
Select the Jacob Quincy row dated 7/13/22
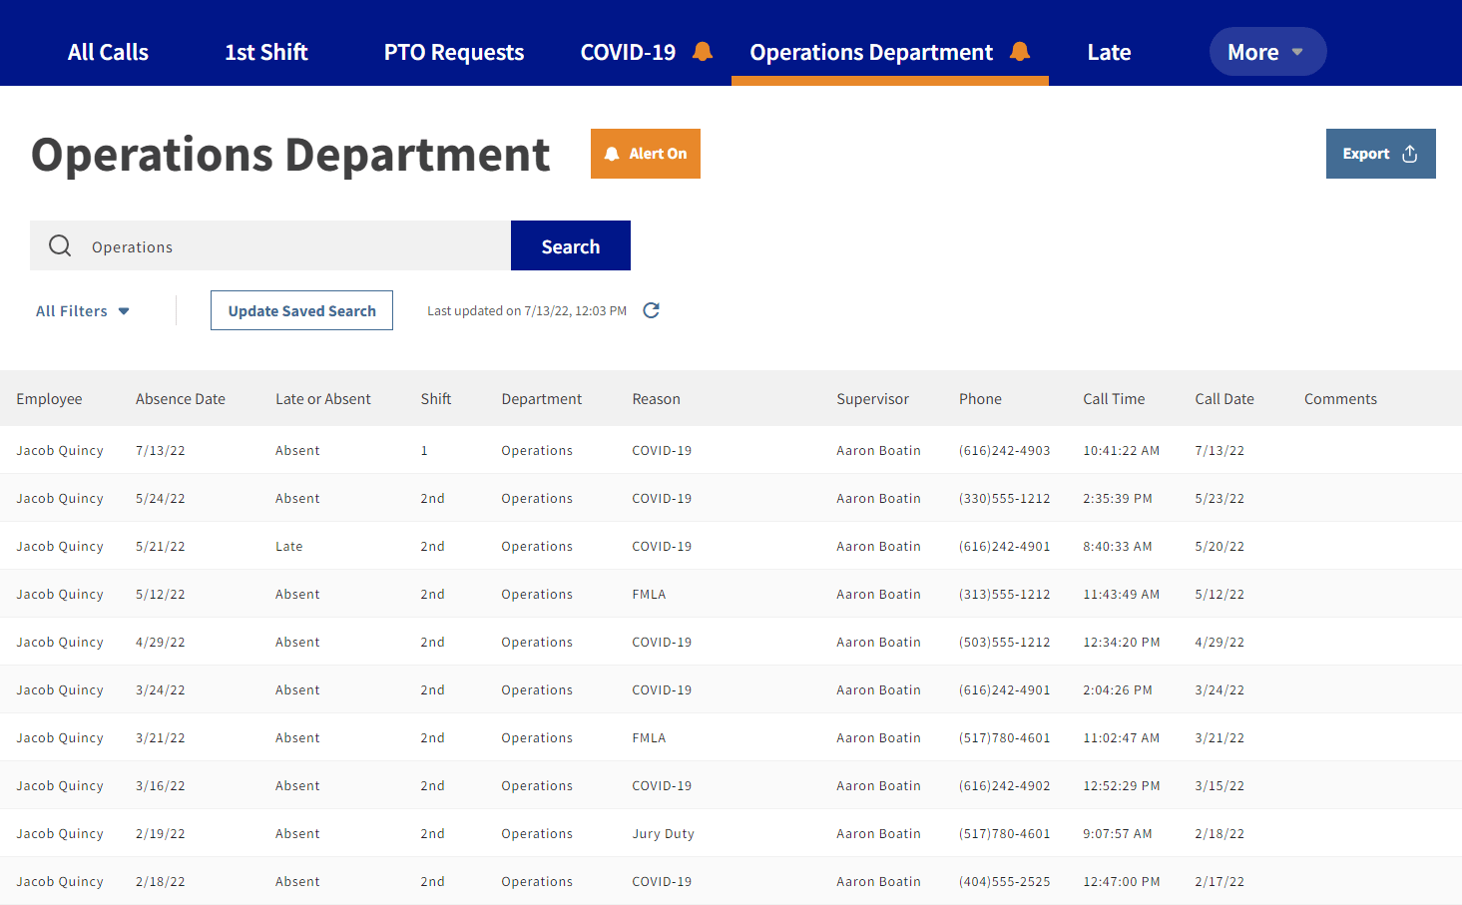coord(60,450)
